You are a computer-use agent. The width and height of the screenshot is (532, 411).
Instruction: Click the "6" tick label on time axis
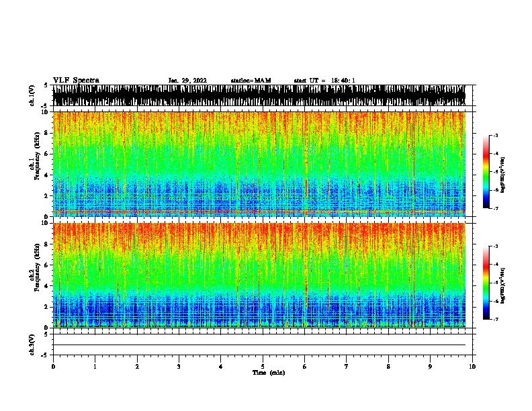coord(305,367)
